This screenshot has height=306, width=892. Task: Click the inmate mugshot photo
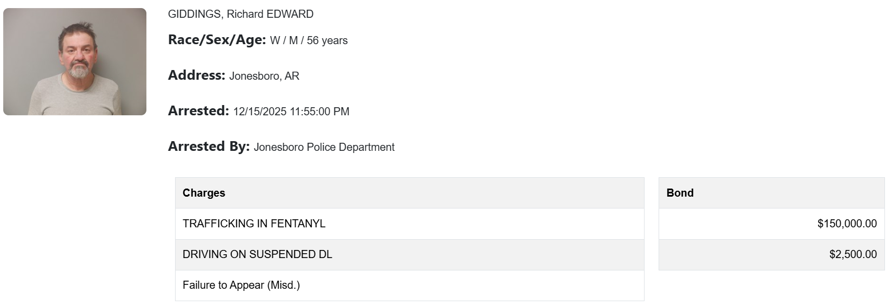(75, 61)
